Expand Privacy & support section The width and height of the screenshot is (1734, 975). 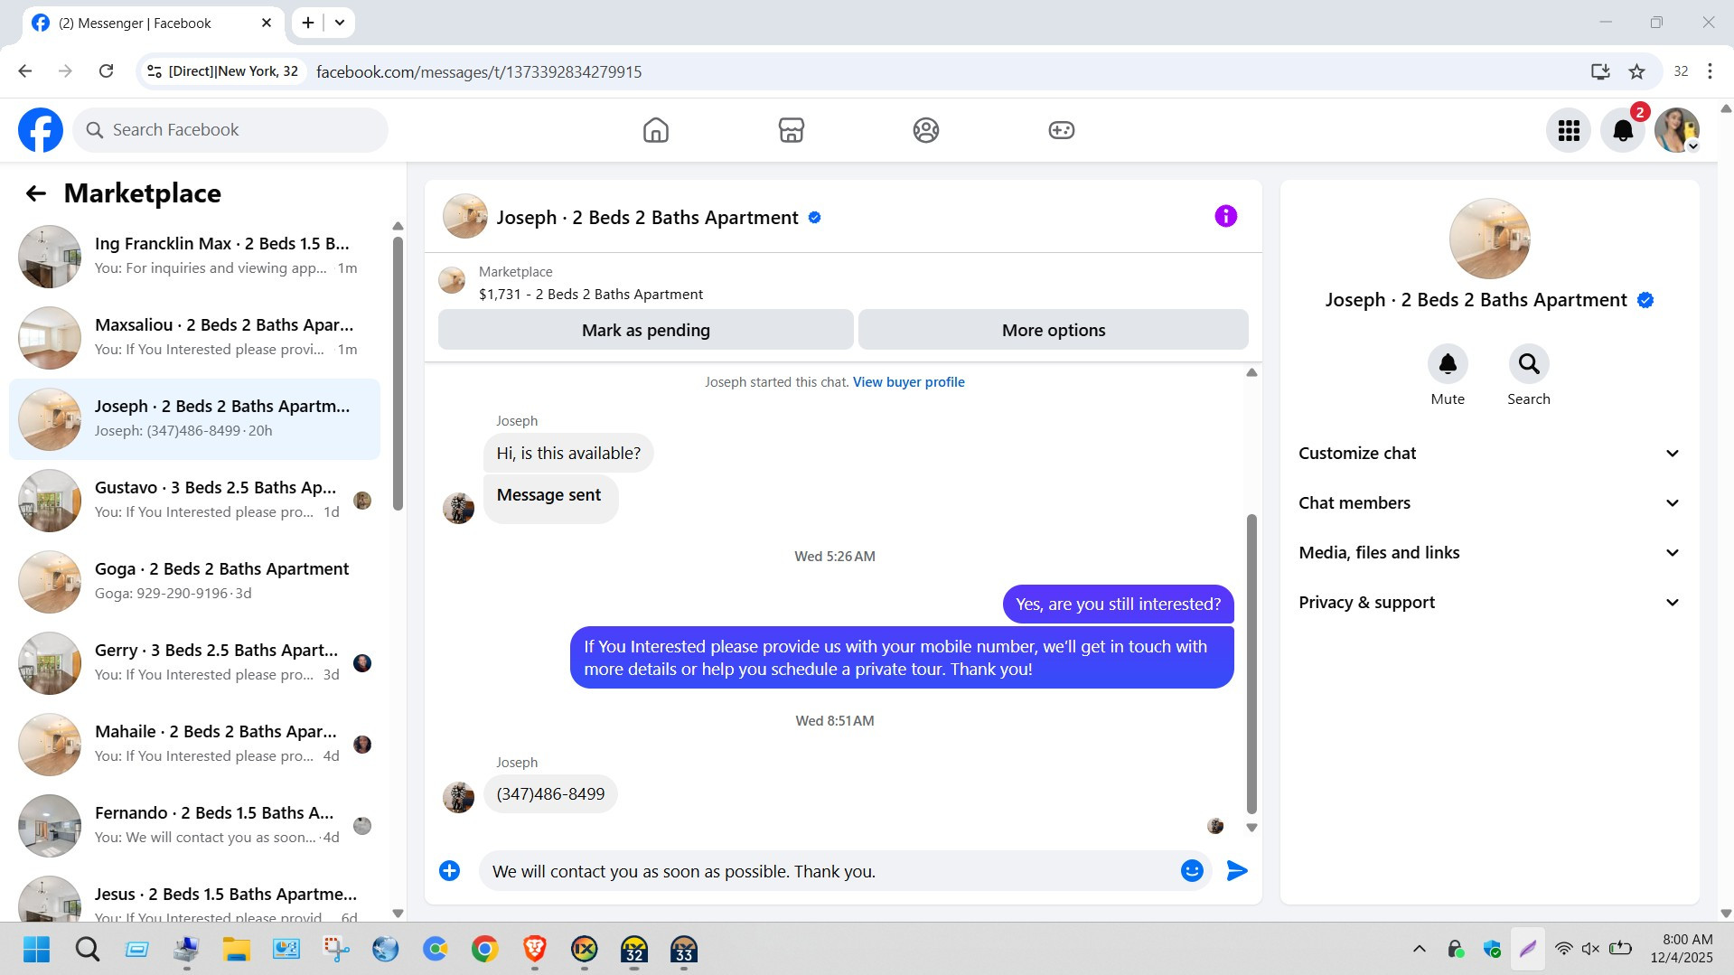pos(1489,602)
